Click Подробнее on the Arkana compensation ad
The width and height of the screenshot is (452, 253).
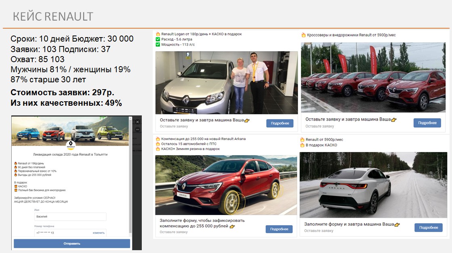279,229
